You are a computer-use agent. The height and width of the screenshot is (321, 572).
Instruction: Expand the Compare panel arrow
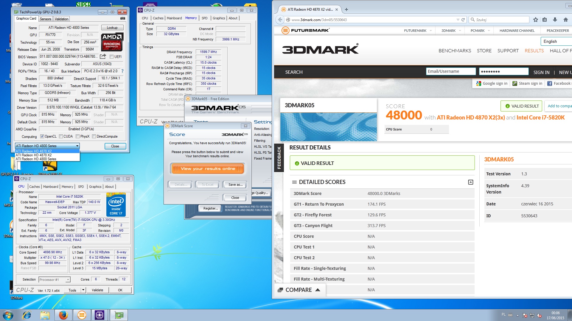point(318,290)
